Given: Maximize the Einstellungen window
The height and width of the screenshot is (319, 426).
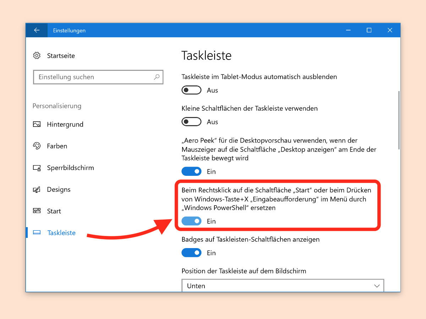Looking at the screenshot, I should (x=369, y=30).
